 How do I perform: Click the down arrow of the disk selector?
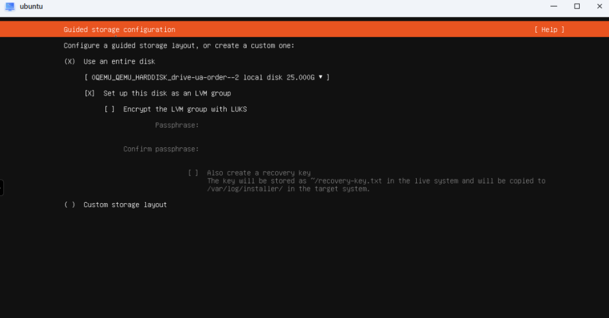320,77
